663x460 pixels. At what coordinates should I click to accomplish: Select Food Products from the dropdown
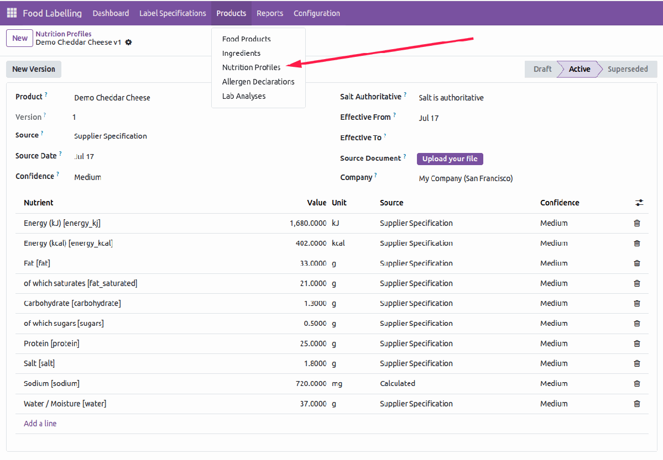click(247, 39)
